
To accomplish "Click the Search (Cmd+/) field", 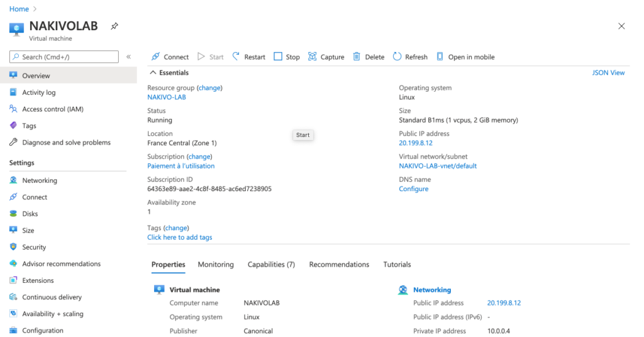I will [64, 57].
